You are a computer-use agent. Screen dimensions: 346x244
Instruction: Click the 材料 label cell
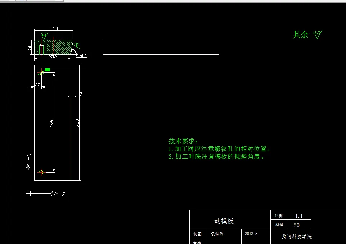[279, 225]
